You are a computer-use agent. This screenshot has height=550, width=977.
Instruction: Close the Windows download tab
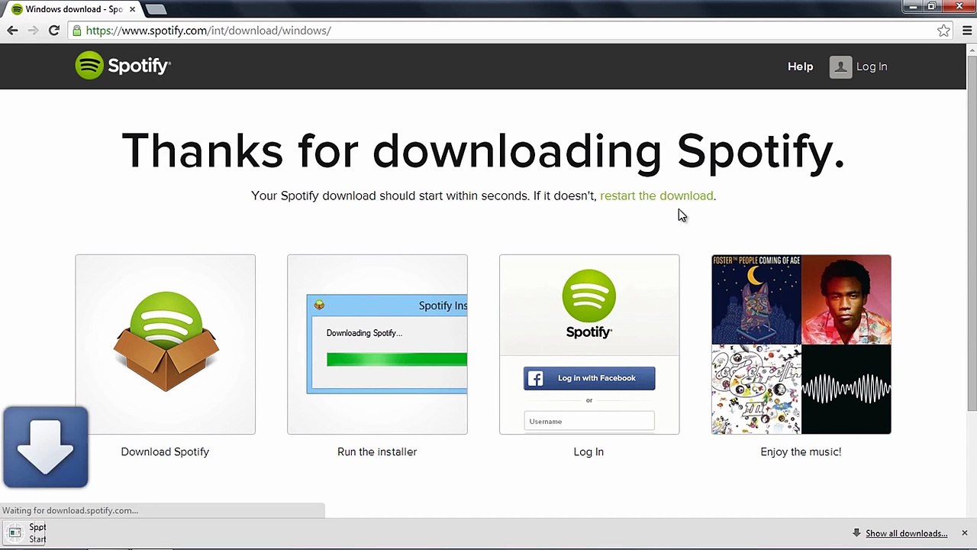(132, 9)
